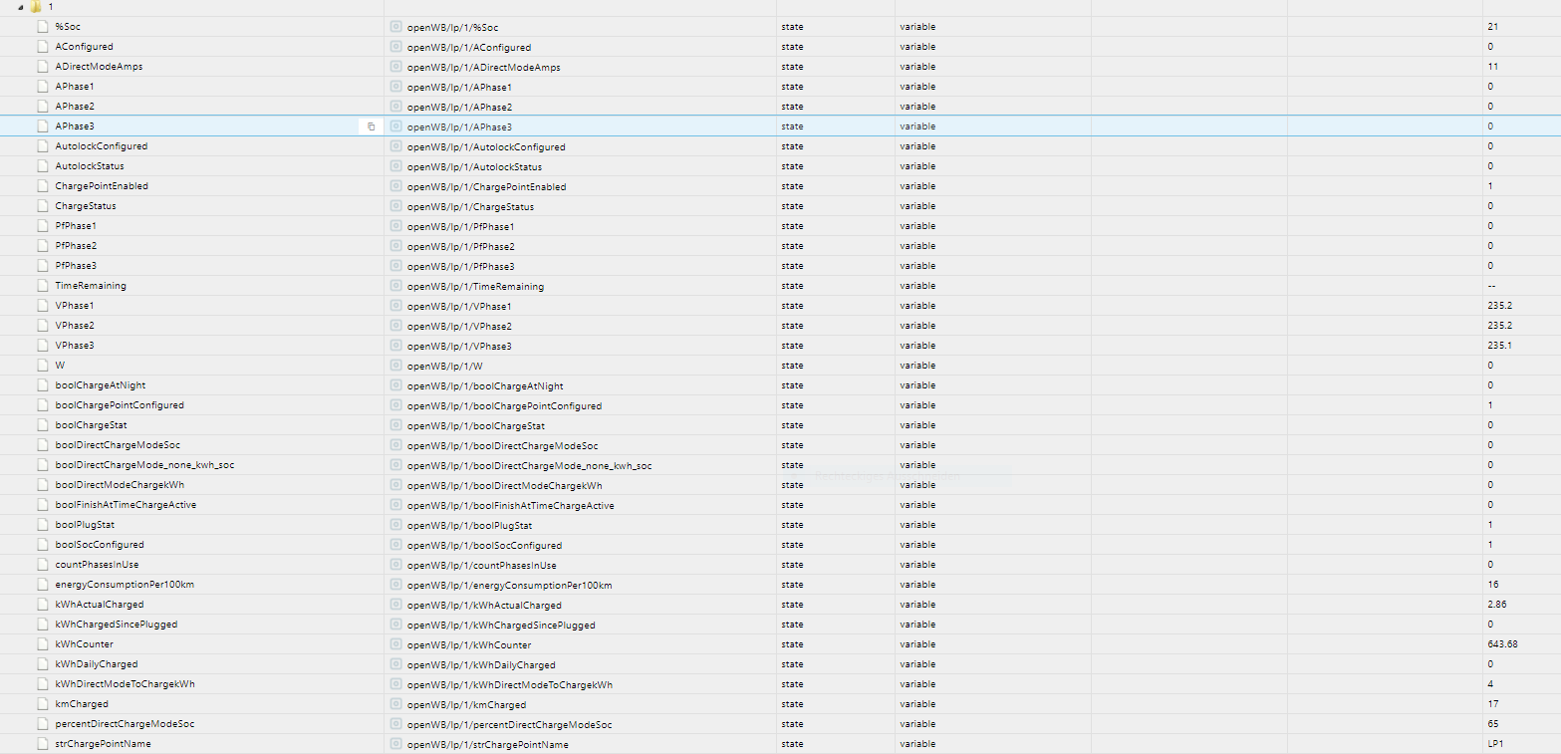Select the kWhDirectModeToChargekWh object
1561x754 pixels.
125,684
